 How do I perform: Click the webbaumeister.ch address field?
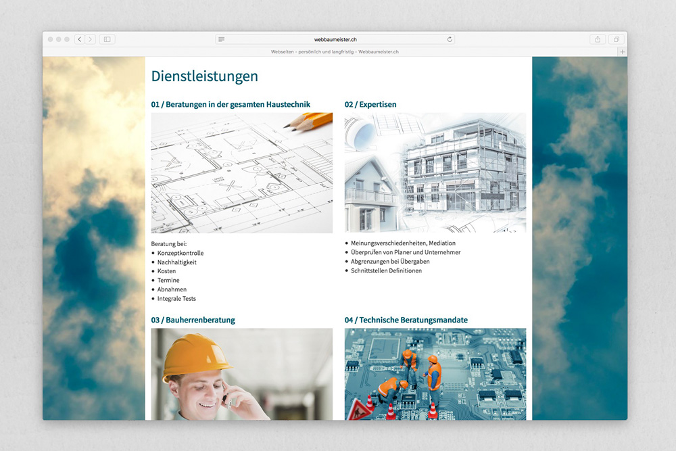tap(335, 39)
